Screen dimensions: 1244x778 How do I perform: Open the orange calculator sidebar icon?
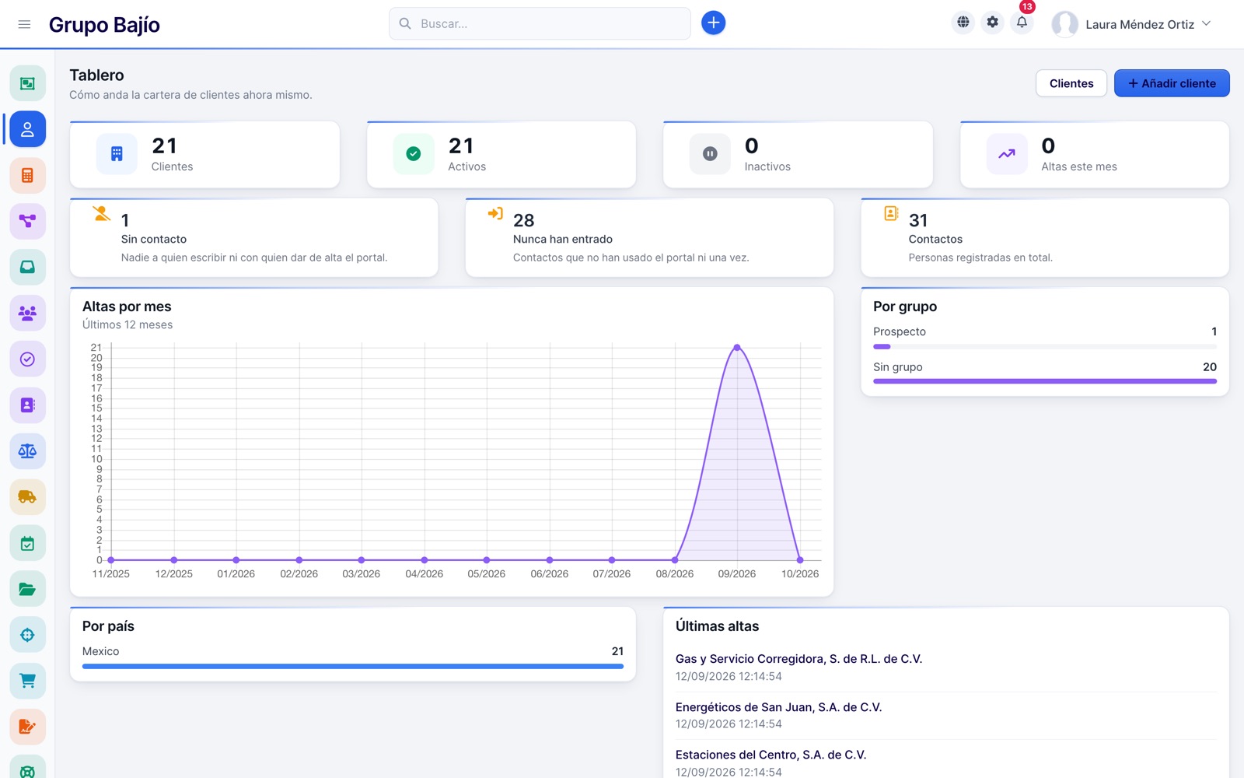pos(27,175)
